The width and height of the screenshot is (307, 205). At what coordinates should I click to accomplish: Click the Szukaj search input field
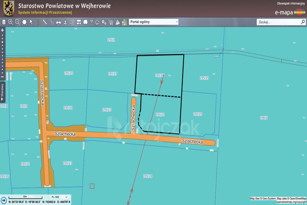pyautogui.click(x=278, y=22)
